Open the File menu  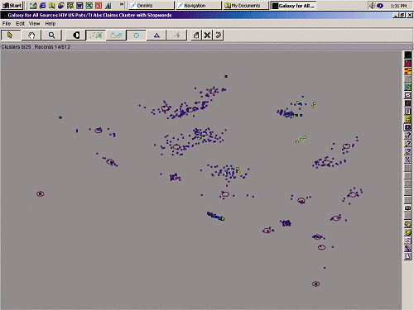(7, 24)
